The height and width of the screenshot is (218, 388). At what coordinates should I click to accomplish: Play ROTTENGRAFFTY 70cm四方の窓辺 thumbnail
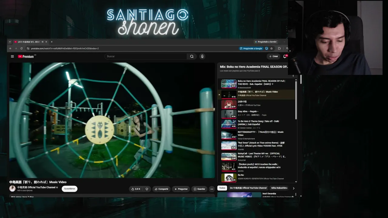(229, 135)
